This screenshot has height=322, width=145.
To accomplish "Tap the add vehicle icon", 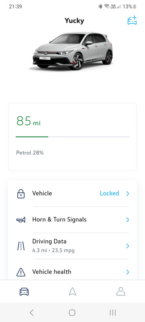I will (x=132, y=20).
